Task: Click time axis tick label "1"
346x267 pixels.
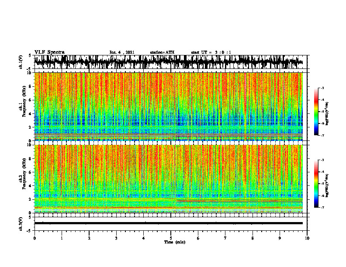Action: tap(62, 238)
